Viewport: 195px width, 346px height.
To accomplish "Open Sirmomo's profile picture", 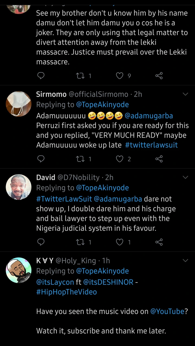I will coord(19,104).
